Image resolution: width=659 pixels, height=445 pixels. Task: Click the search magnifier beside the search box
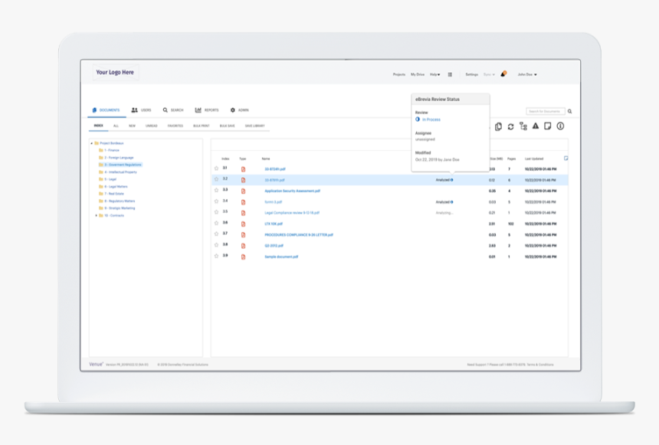(x=569, y=112)
